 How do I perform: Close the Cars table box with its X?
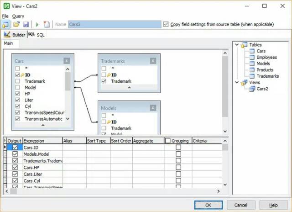coord(67,60)
